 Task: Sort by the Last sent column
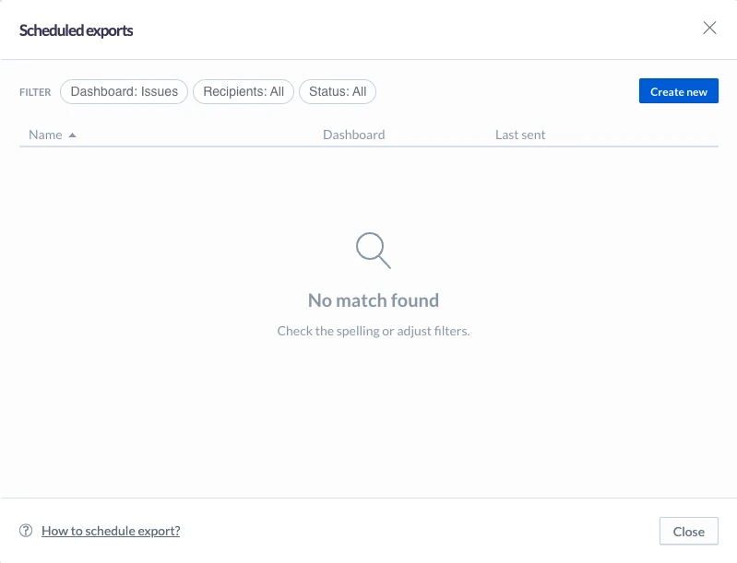520,135
